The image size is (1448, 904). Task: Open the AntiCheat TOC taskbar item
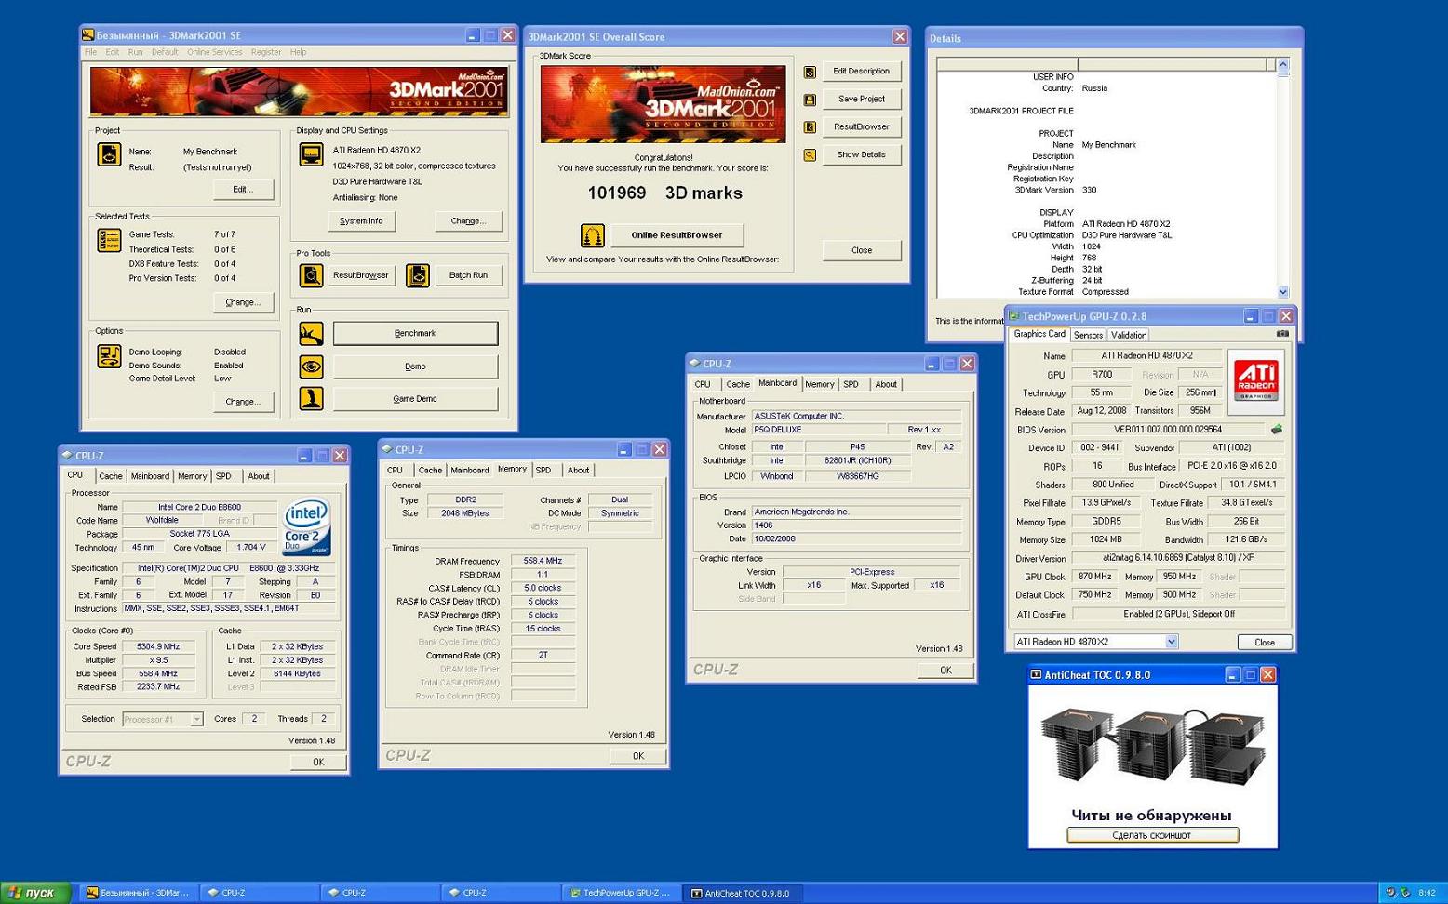coord(742,893)
